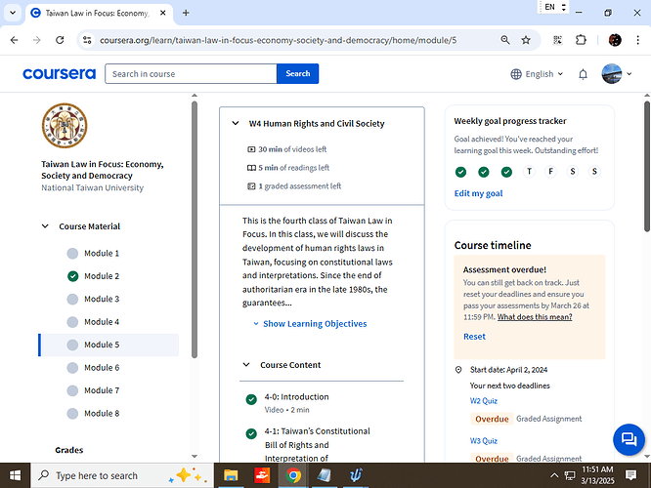Viewport: 651px width, 488px height.
Task: Click Windows taskbar search box
Action: click(122, 475)
